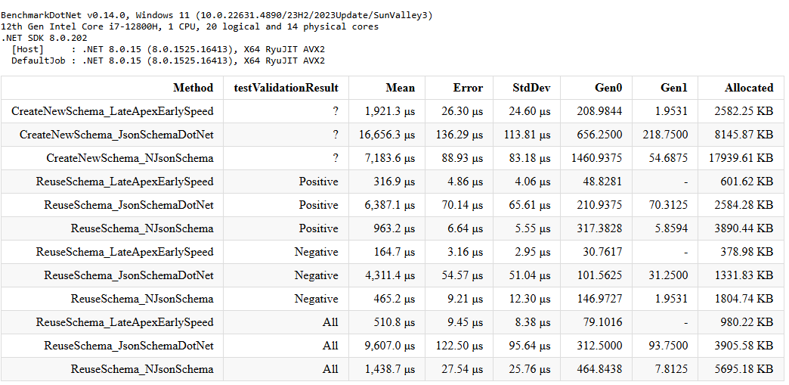
Task: Click the Allocated column header
Action: point(748,88)
